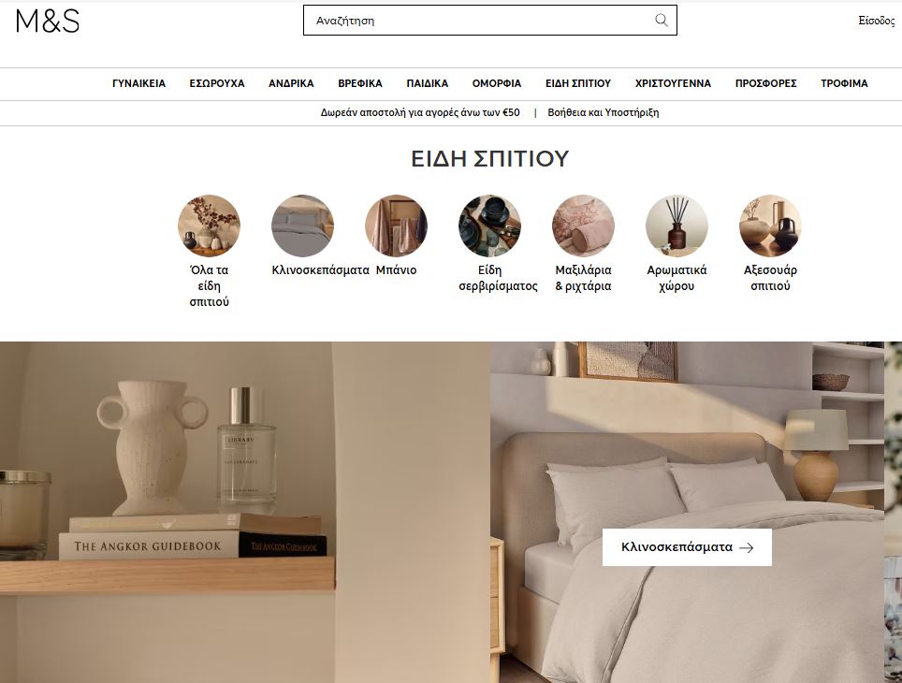The height and width of the screenshot is (683, 902).
Task: Open the Βοήθεια και Υποστήριξη link
Action: (603, 113)
